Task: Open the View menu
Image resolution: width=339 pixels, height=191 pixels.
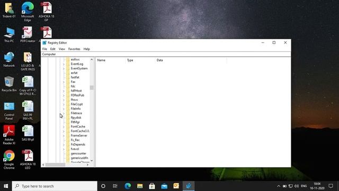Action: tap(62, 49)
